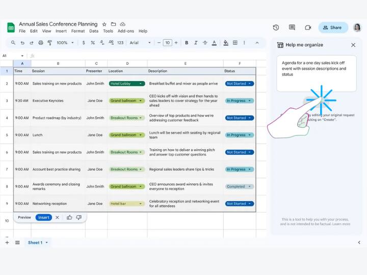Click the Learn more link
367x275 pixels.
[341, 224]
